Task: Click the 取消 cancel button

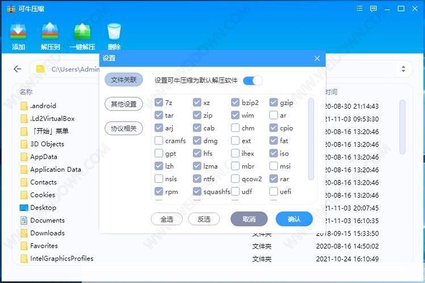Action: pyautogui.click(x=249, y=219)
